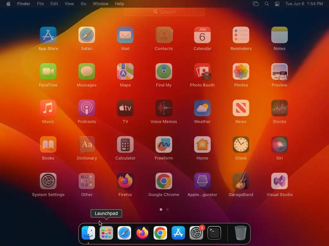Open the Books app

48,144
